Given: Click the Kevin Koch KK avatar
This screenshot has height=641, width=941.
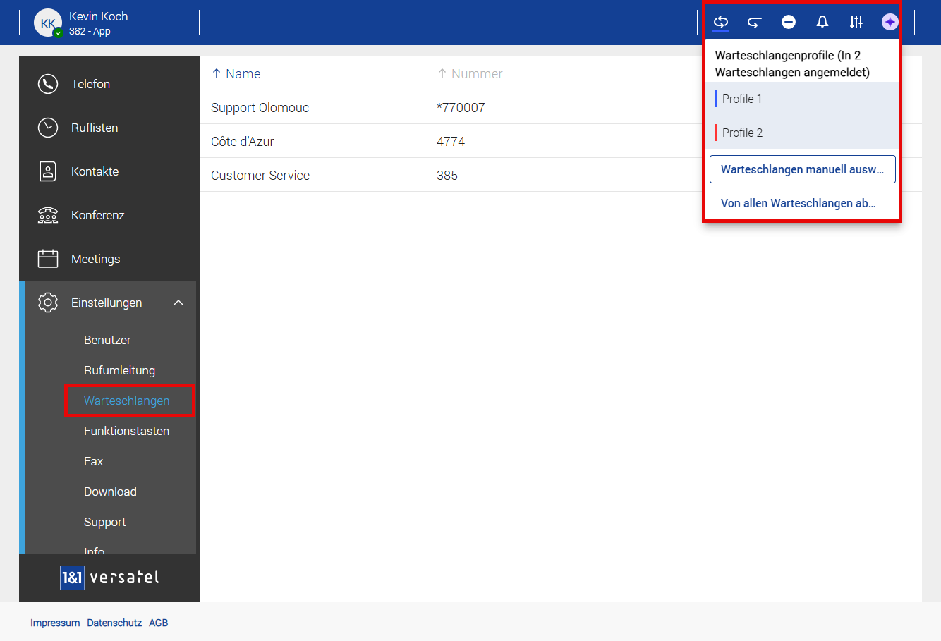Looking at the screenshot, I should [x=48, y=23].
